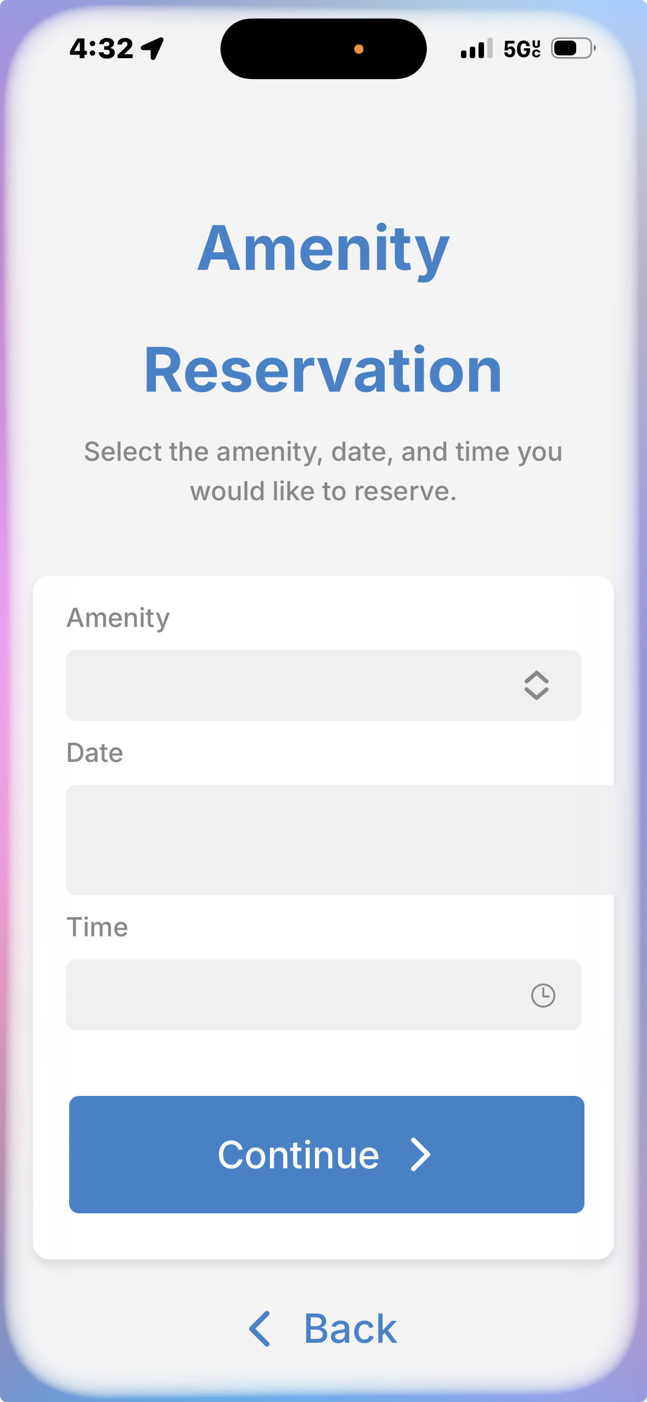Click the up-down chevron in Amenity field
This screenshot has height=1402, width=647.
tap(536, 685)
